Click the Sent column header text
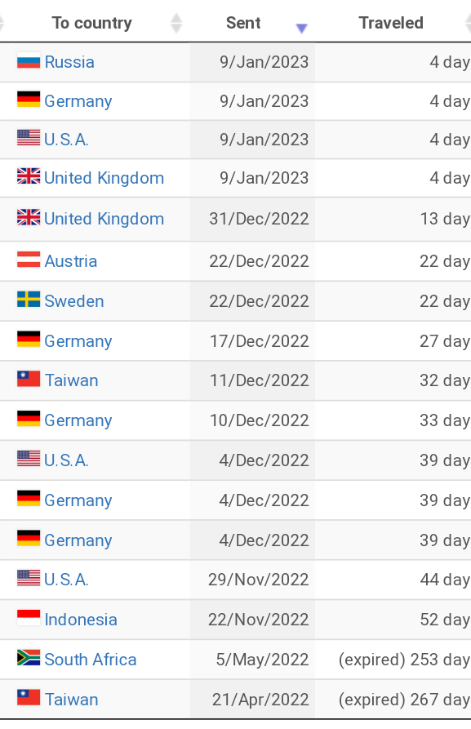471x729 pixels. pos(243,23)
